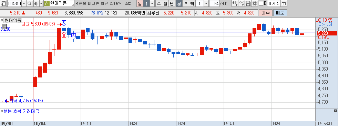Open chart settings gear icon
Screen dimensions: 338x126
(x=255, y=3)
